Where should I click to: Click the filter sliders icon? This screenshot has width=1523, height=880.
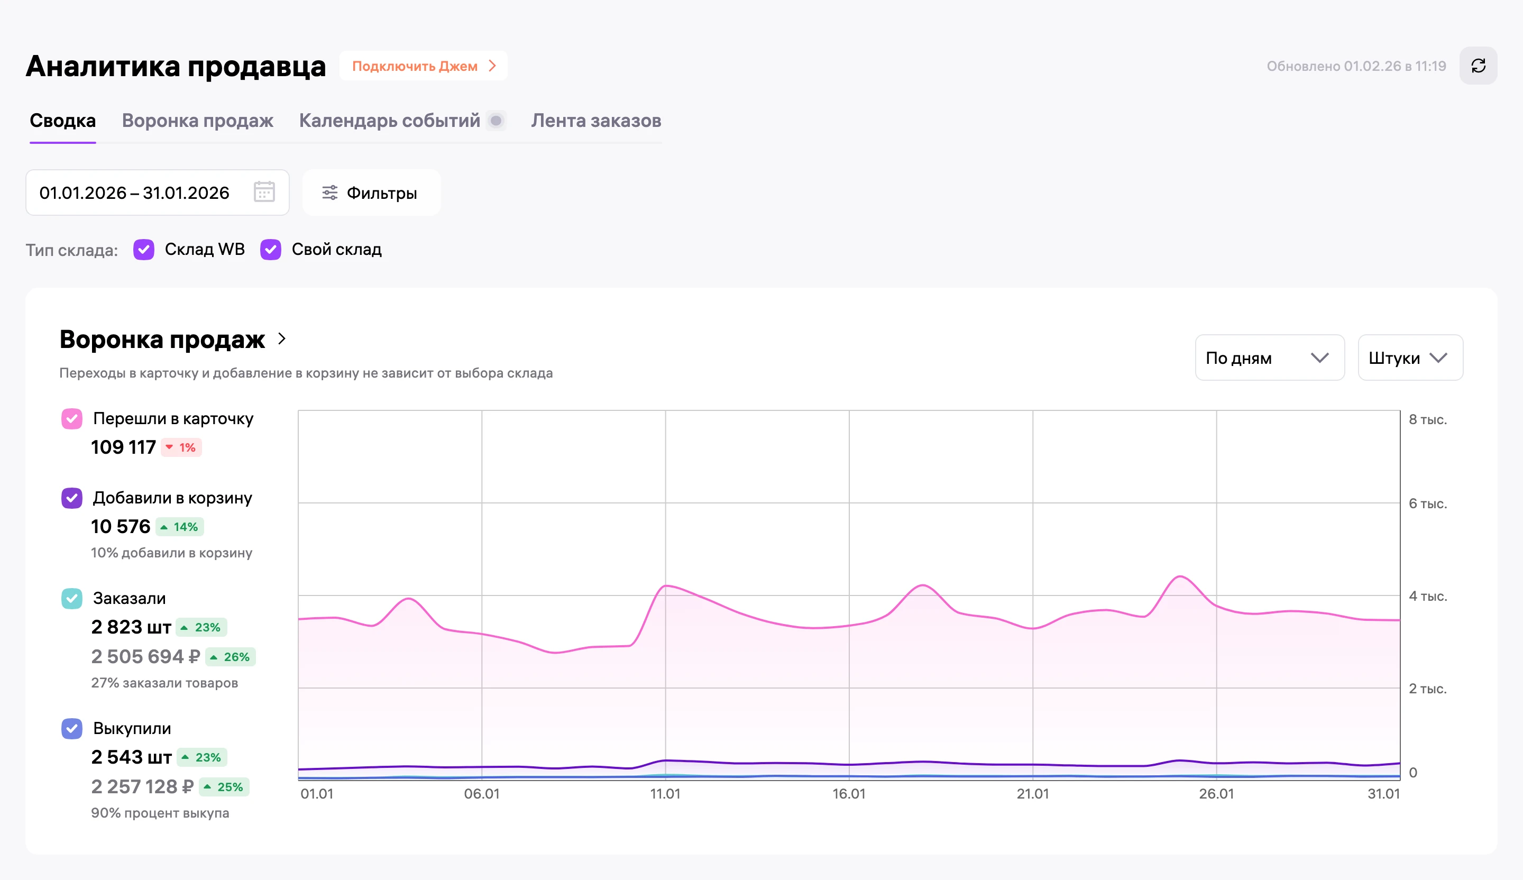tap(329, 193)
